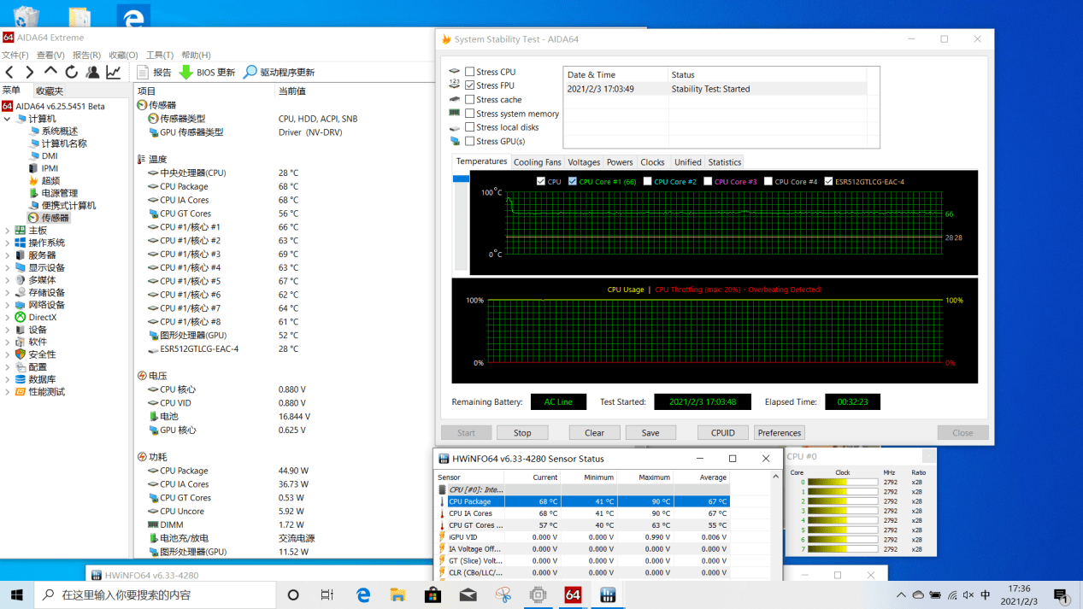Open the line graph icon in AIDA64 toolbar
This screenshot has width=1083, height=609.
(113, 73)
